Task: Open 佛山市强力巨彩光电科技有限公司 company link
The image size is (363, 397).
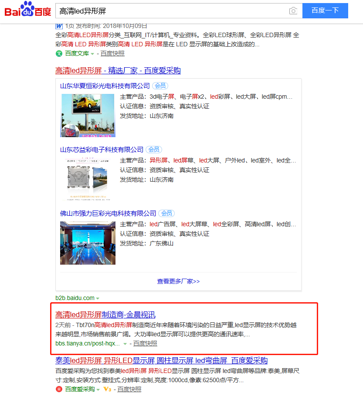Action: [x=108, y=214]
